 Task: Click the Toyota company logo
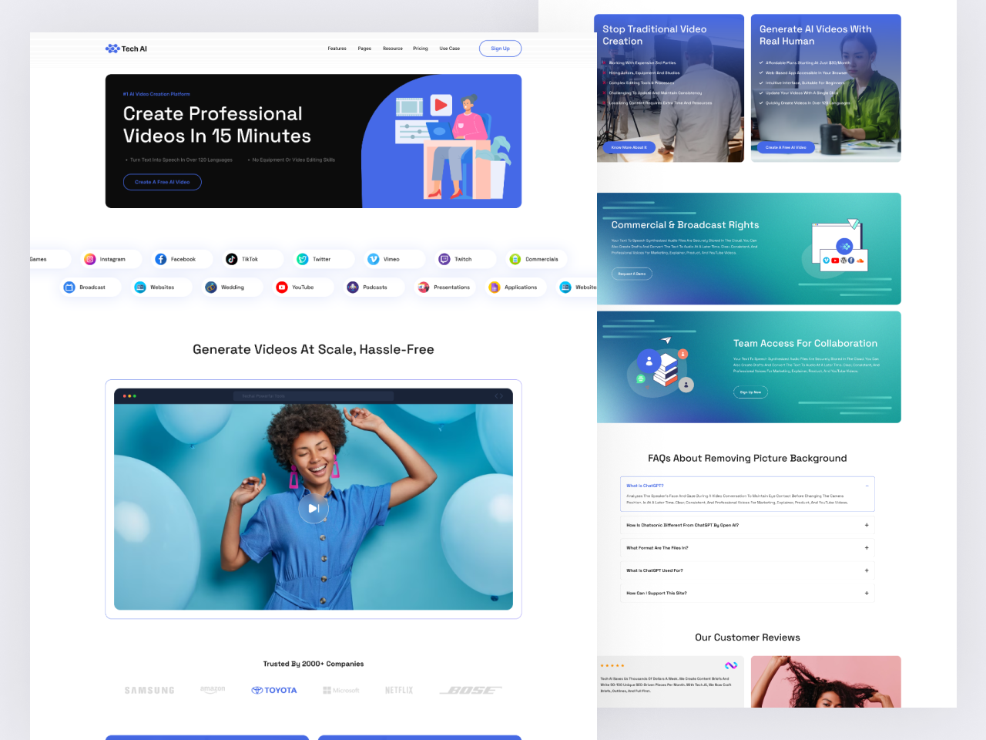point(274,691)
